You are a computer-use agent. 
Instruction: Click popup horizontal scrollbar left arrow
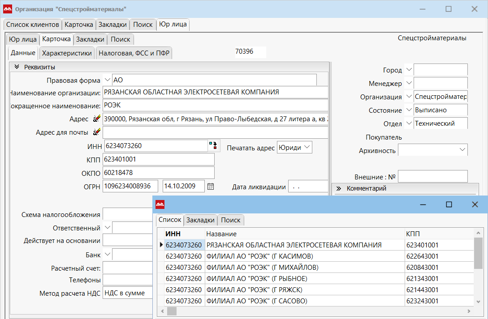pyautogui.click(x=162, y=311)
